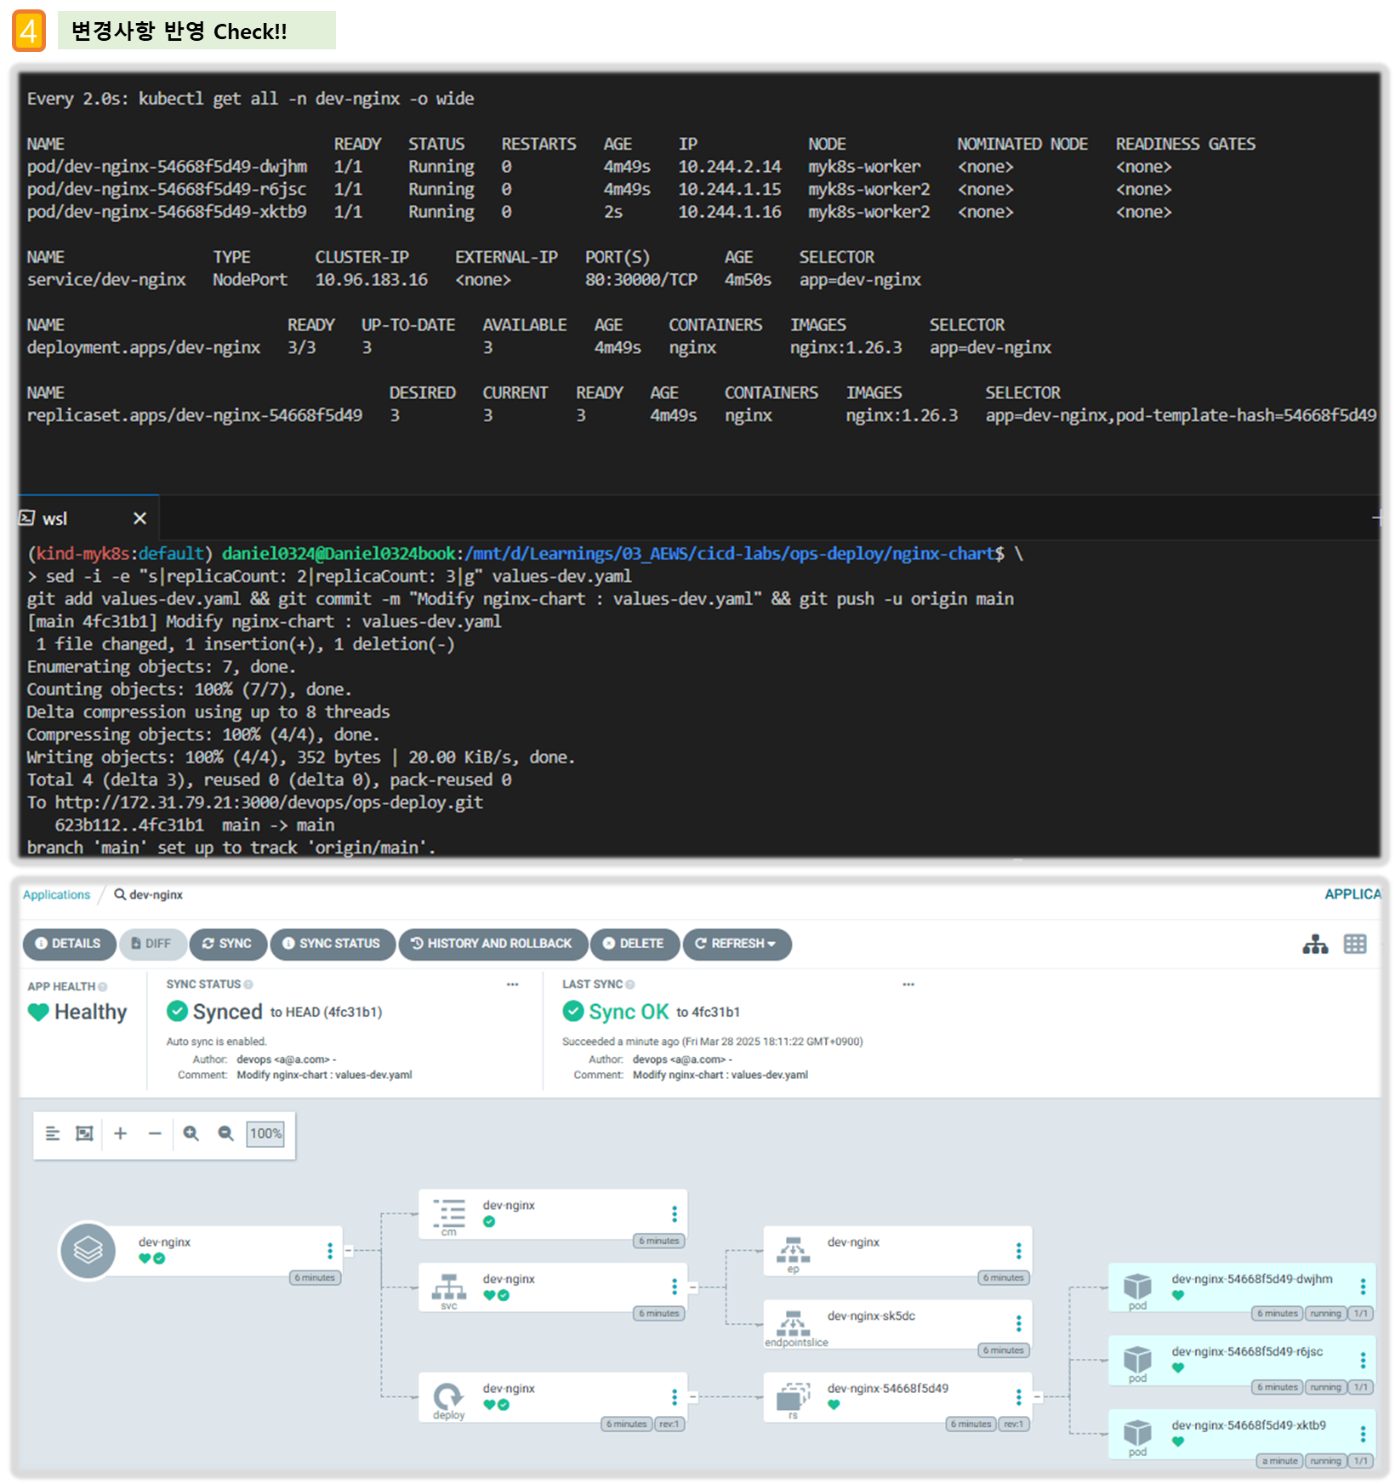This screenshot has width=1395, height=1484.
Task: Click Last Sync help icon
Action: pyautogui.click(x=630, y=985)
